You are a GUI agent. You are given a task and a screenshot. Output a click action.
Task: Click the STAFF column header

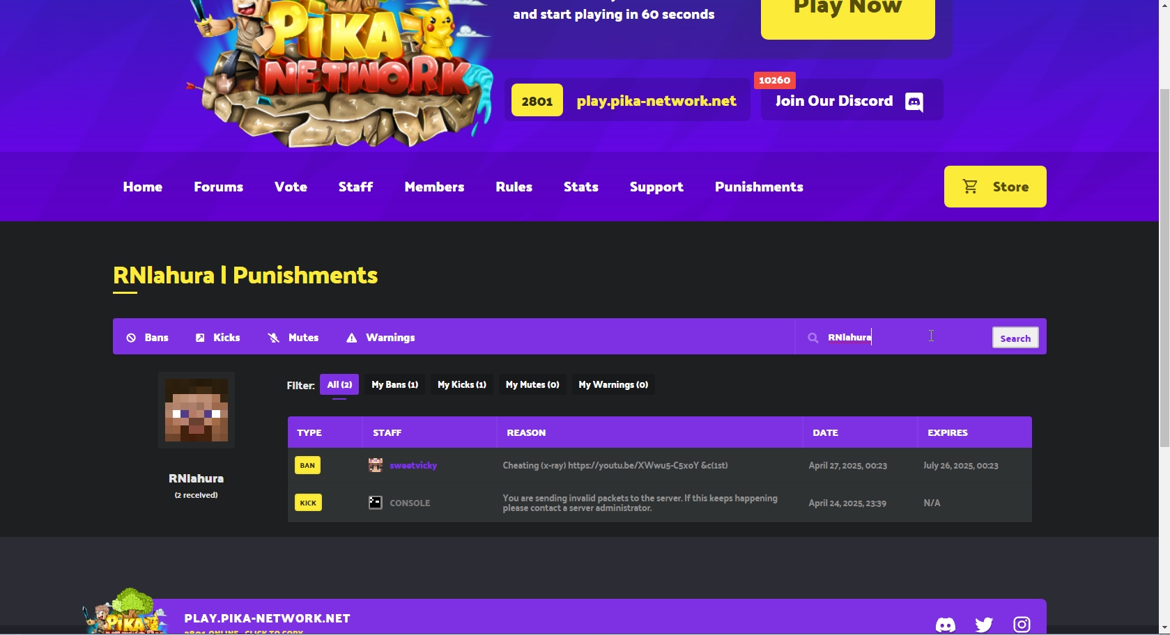tap(387, 432)
